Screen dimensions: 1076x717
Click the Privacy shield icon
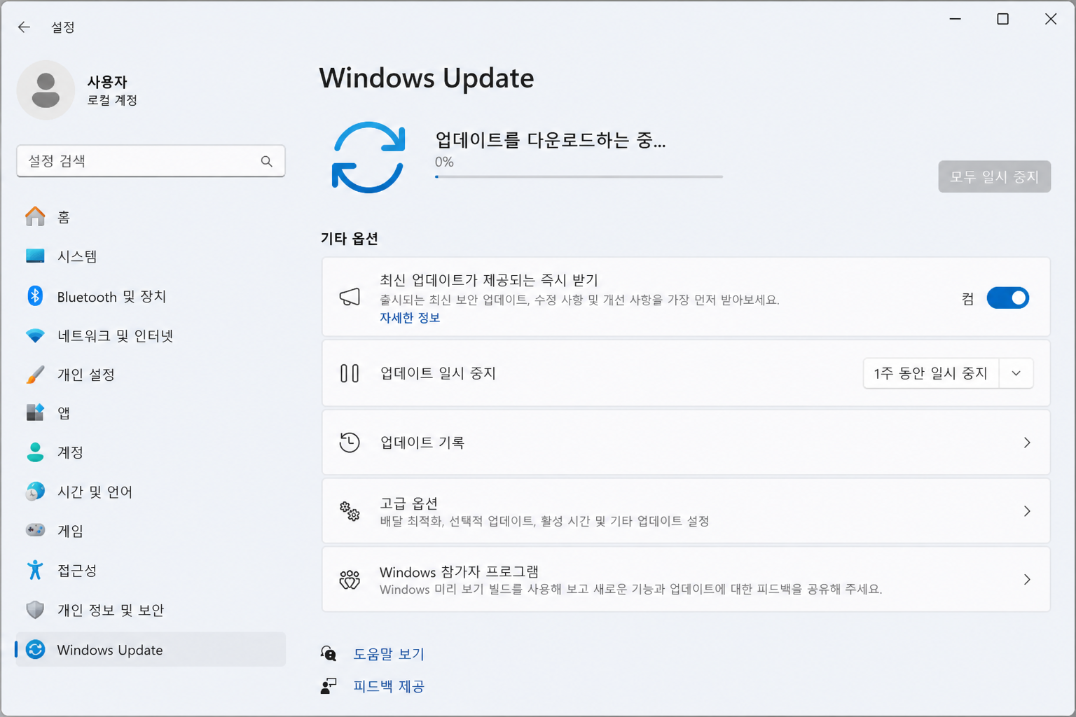[x=35, y=610]
